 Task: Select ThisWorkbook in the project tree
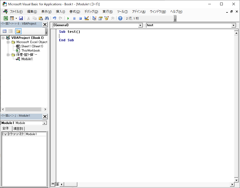click(30, 50)
